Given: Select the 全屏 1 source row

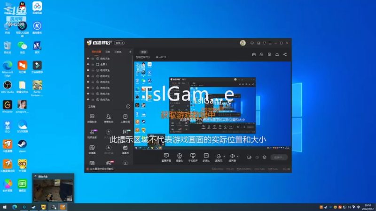Looking at the screenshot, I should coord(109,64).
